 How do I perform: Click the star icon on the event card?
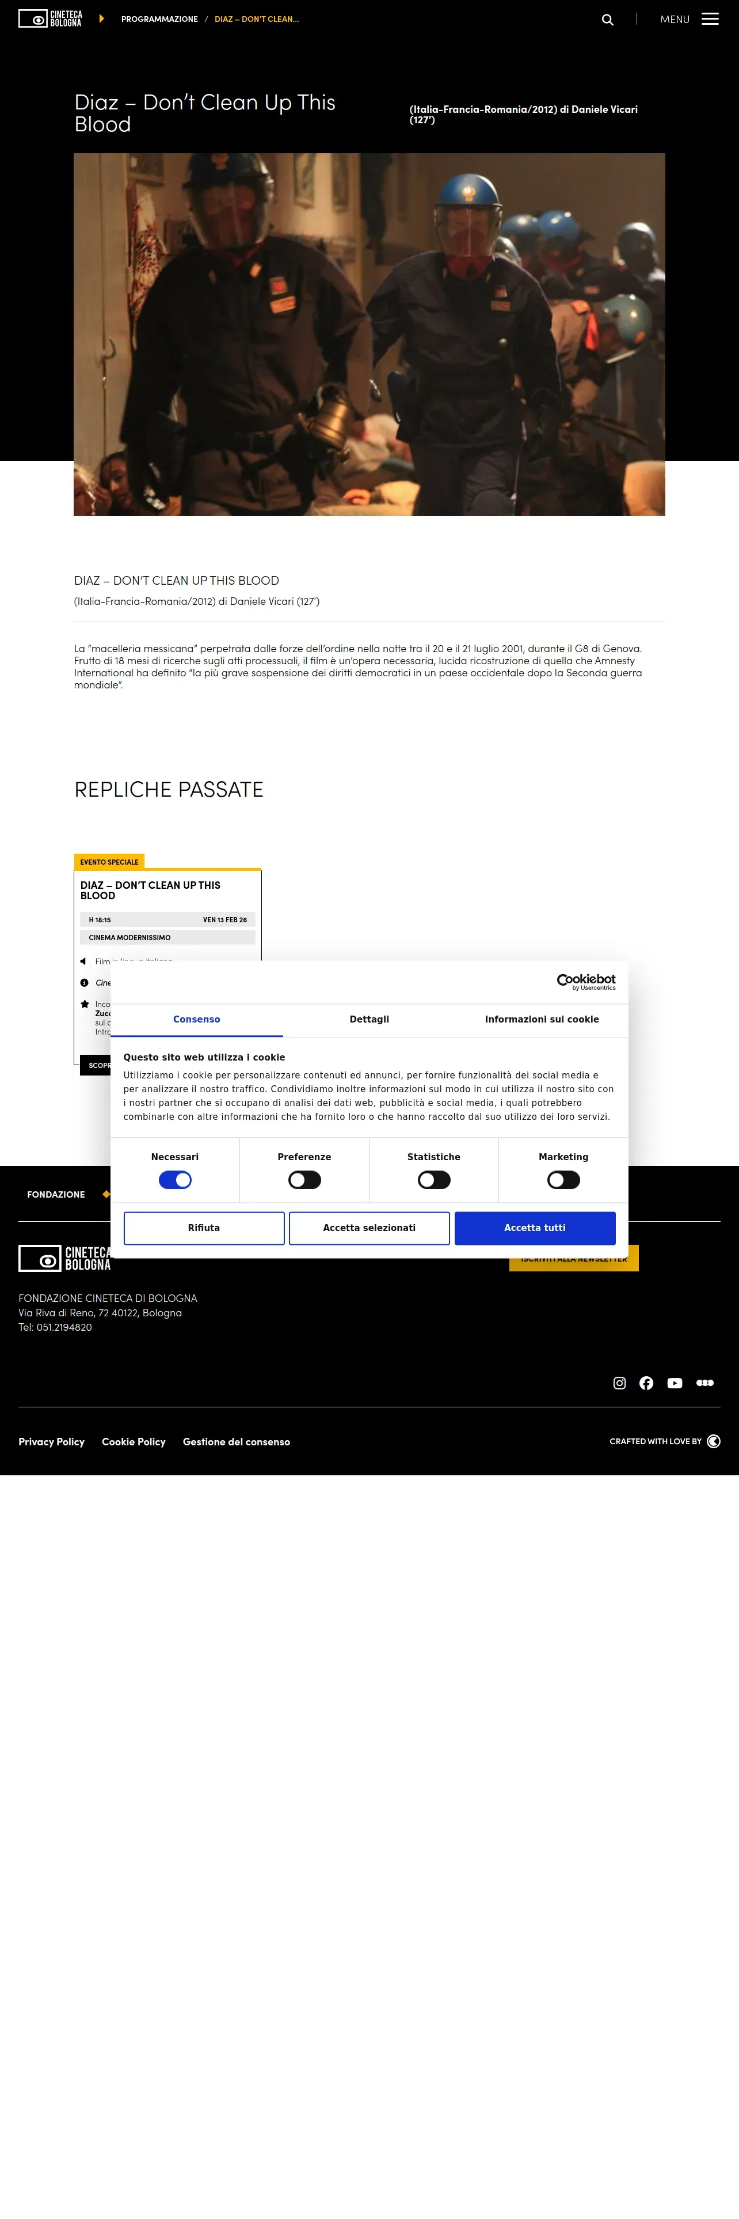[x=84, y=1005]
